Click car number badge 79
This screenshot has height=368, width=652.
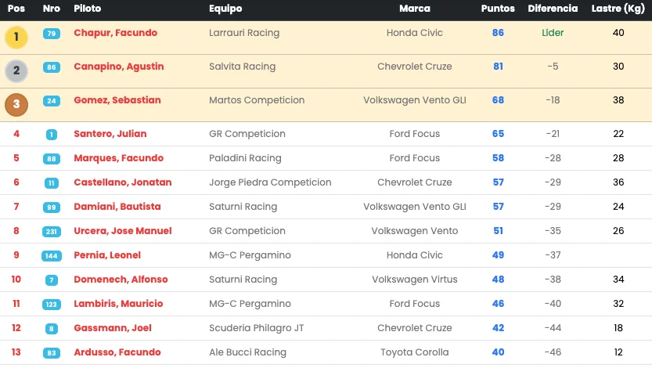[x=52, y=34]
